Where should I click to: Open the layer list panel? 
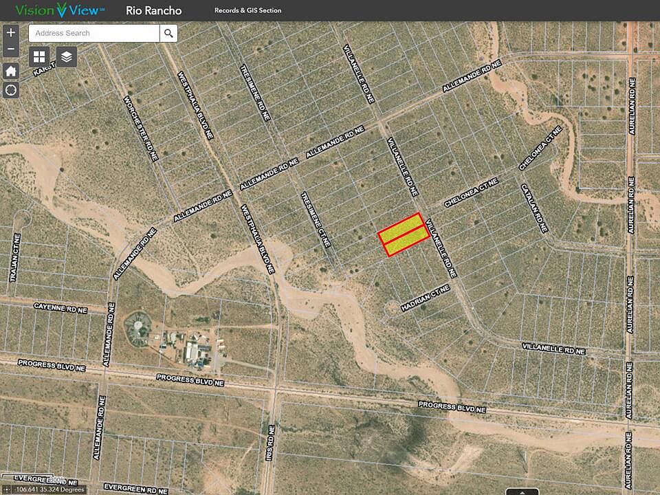(x=66, y=57)
